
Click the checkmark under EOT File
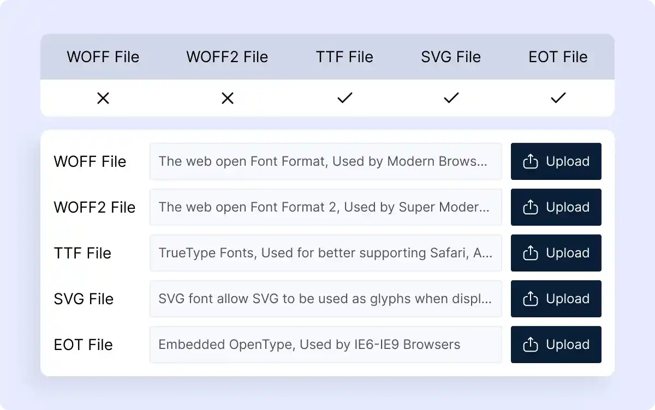click(558, 98)
